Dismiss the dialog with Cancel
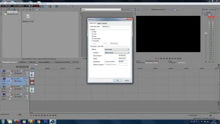 coord(127,80)
